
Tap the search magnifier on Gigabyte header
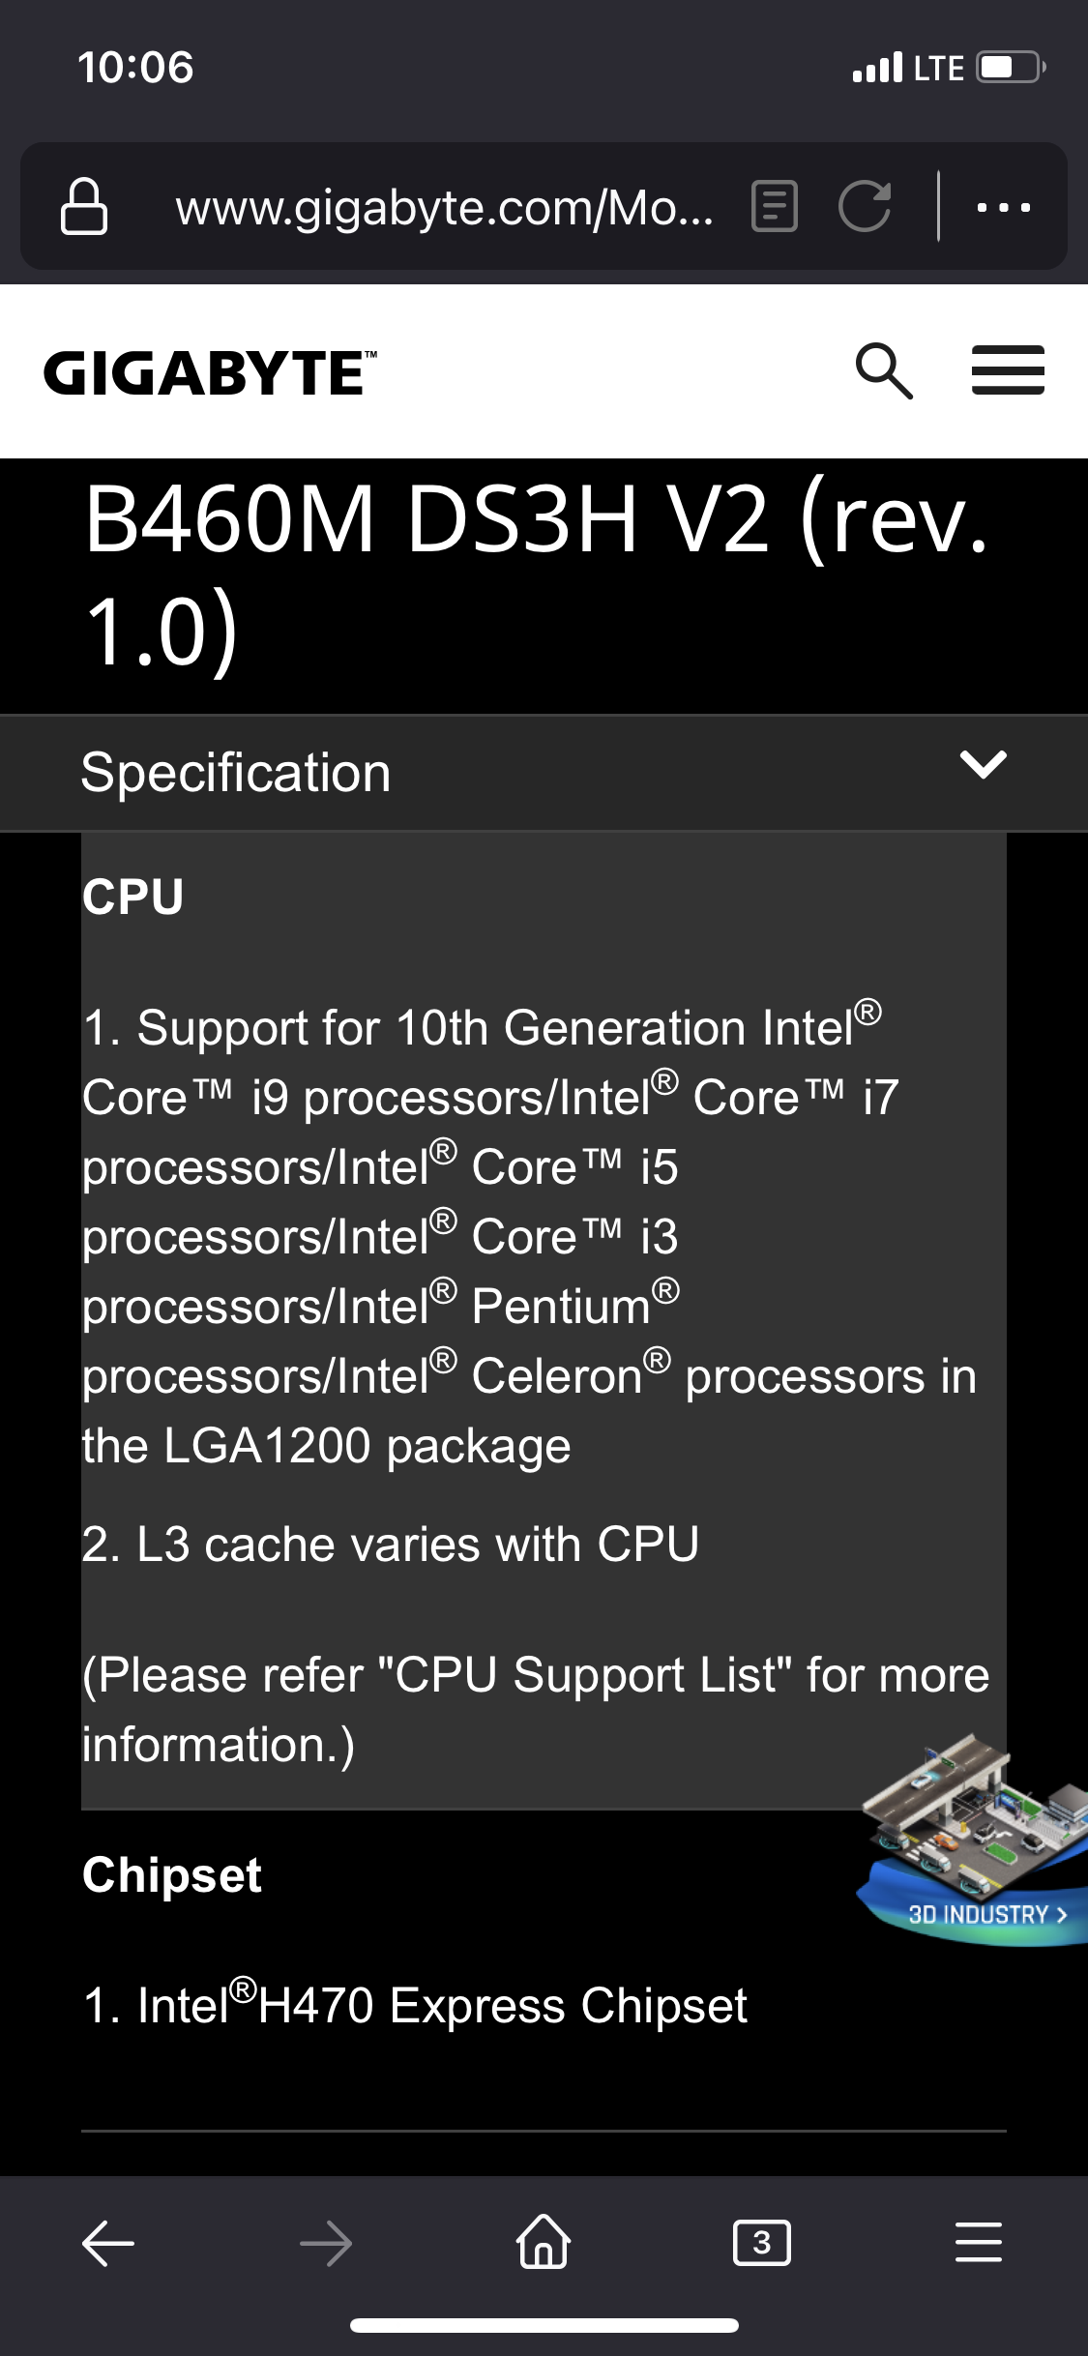pos(884,370)
